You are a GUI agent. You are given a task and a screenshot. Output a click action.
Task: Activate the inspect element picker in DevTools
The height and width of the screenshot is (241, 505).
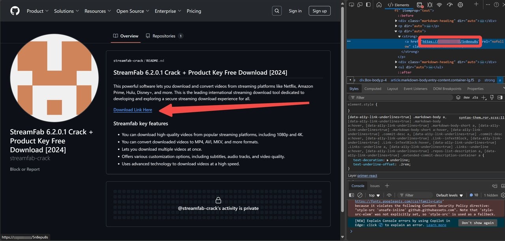pyautogui.click(x=351, y=5)
